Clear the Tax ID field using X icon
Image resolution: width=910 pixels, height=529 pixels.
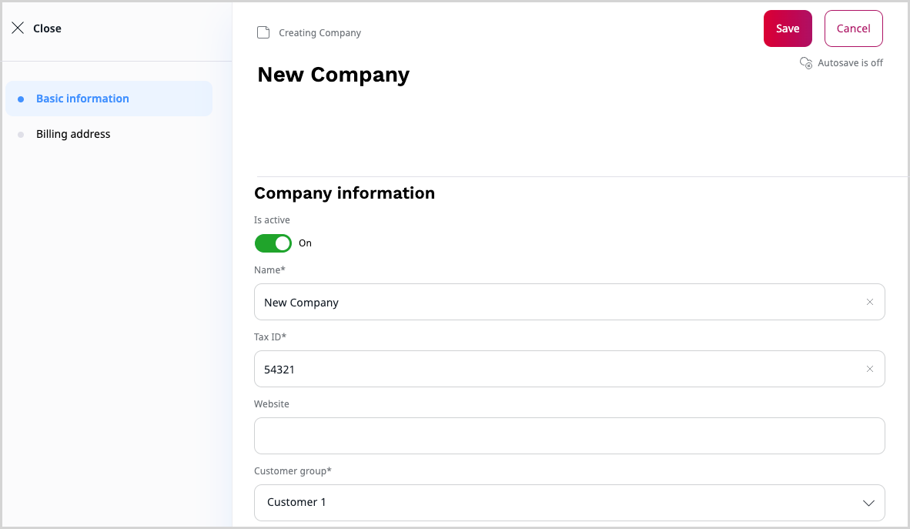coord(870,369)
